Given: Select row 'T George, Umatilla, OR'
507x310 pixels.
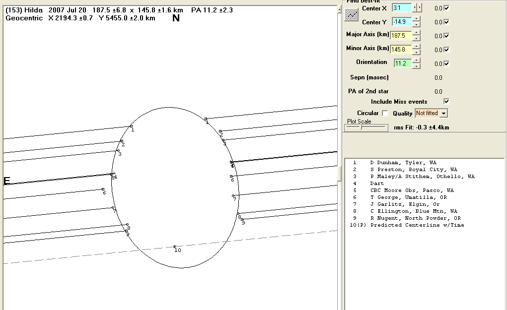Looking at the screenshot, I should click(x=399, y=197).
